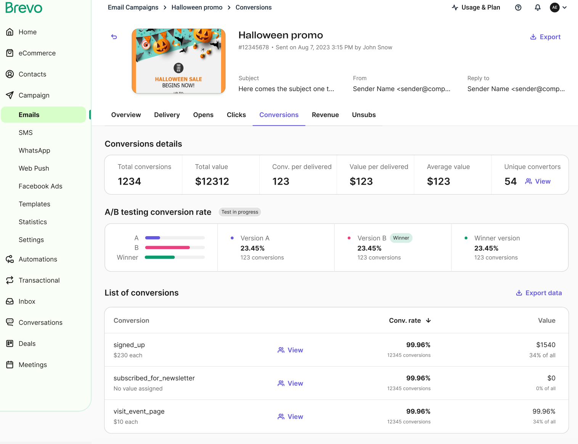Click the Export data link
The image size is (578, 444).
tap(538, 293)
